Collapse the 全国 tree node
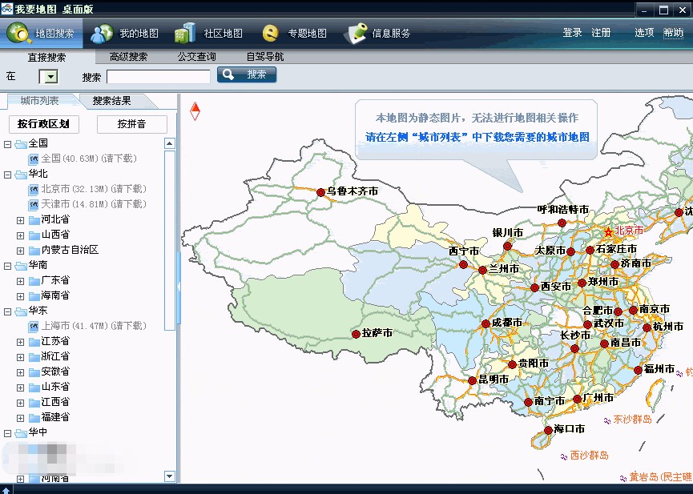Image resolution: width=693 pixels, height=494 pixels. (x=7, y=144)
